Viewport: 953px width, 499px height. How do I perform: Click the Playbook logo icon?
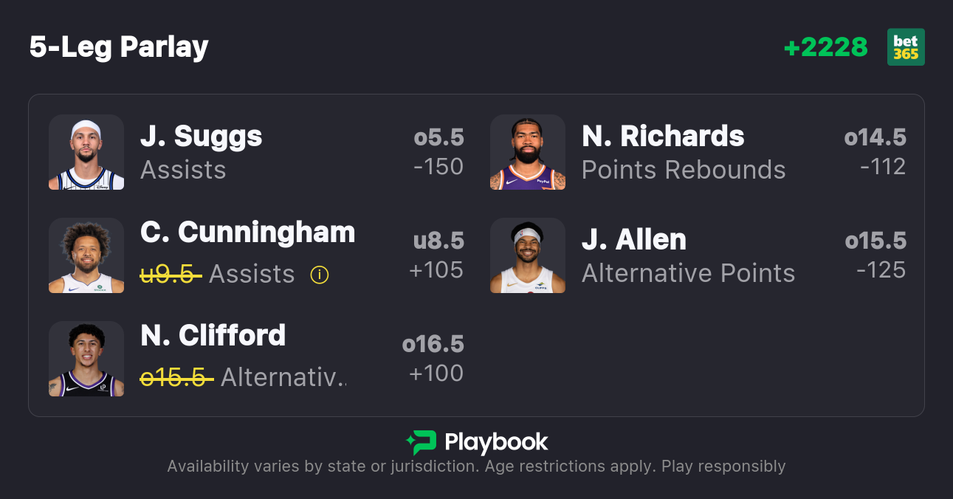421,442
